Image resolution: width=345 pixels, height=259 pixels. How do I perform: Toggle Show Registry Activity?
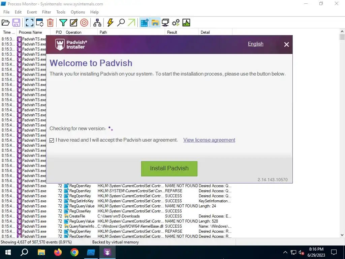pos(145,23)
